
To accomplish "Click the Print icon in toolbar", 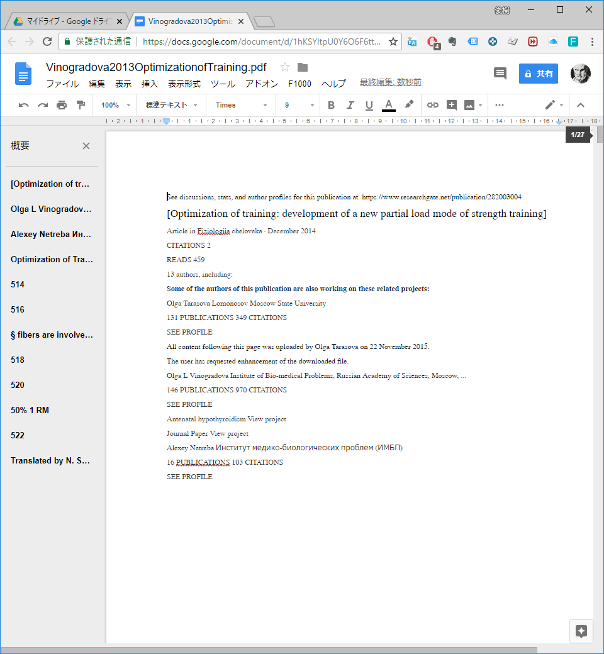I will tap(62, 105).
